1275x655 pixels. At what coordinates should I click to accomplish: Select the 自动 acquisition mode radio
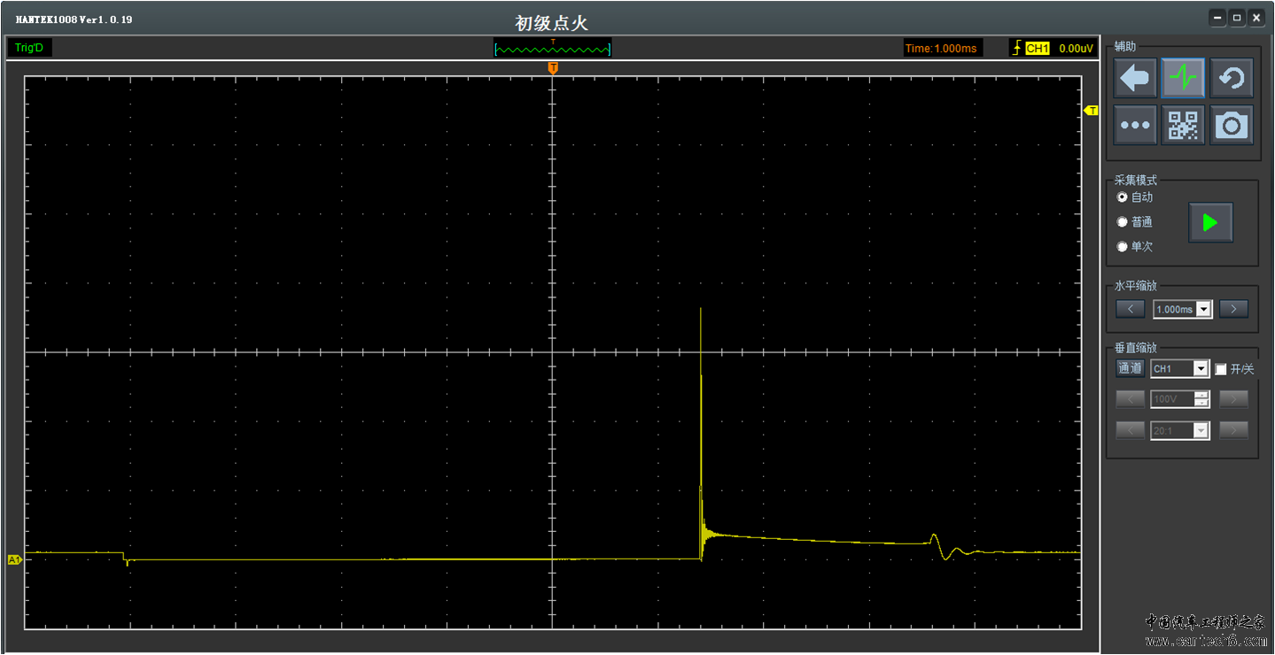pyautogui.click(x=1123, y=197)
